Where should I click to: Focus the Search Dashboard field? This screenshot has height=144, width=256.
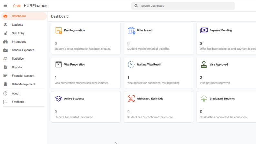pyautogui.click(x=183, y=6)
